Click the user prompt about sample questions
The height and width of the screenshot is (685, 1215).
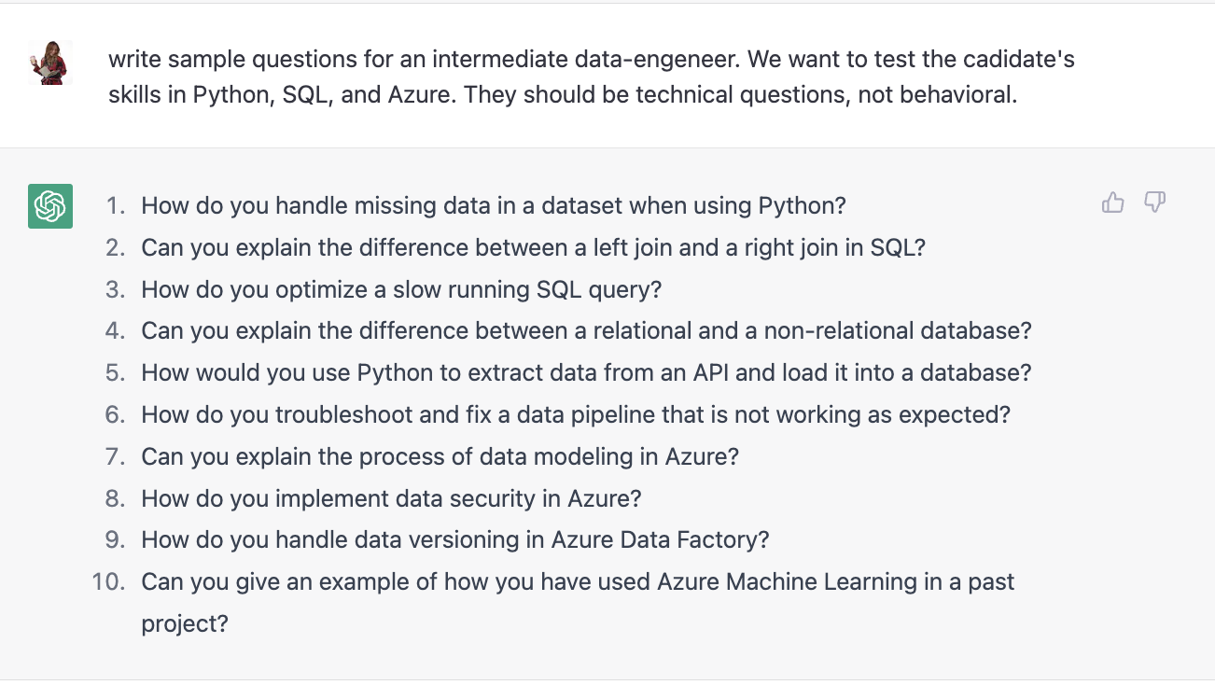click(592, 77)
